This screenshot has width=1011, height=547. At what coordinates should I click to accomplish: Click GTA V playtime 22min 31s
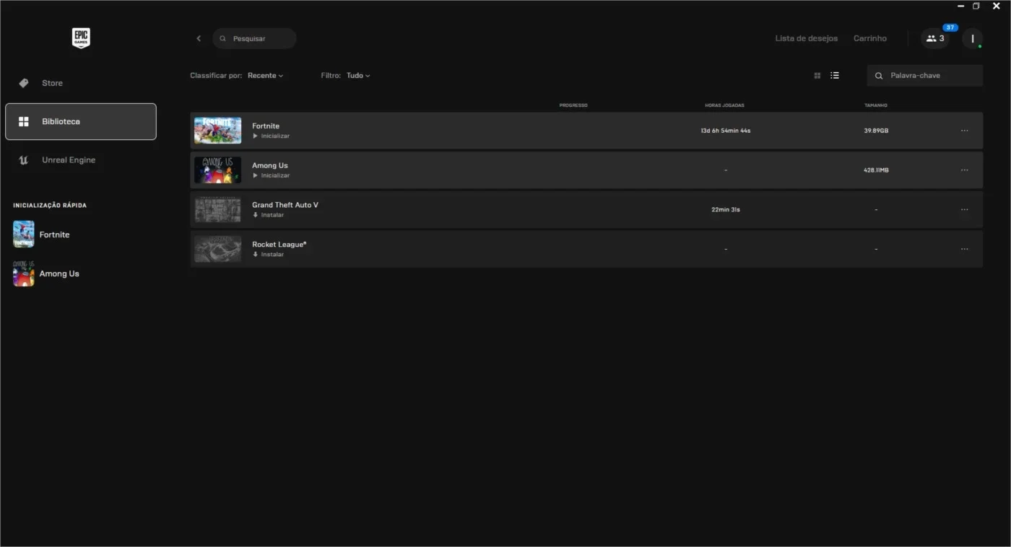point(726,209)
